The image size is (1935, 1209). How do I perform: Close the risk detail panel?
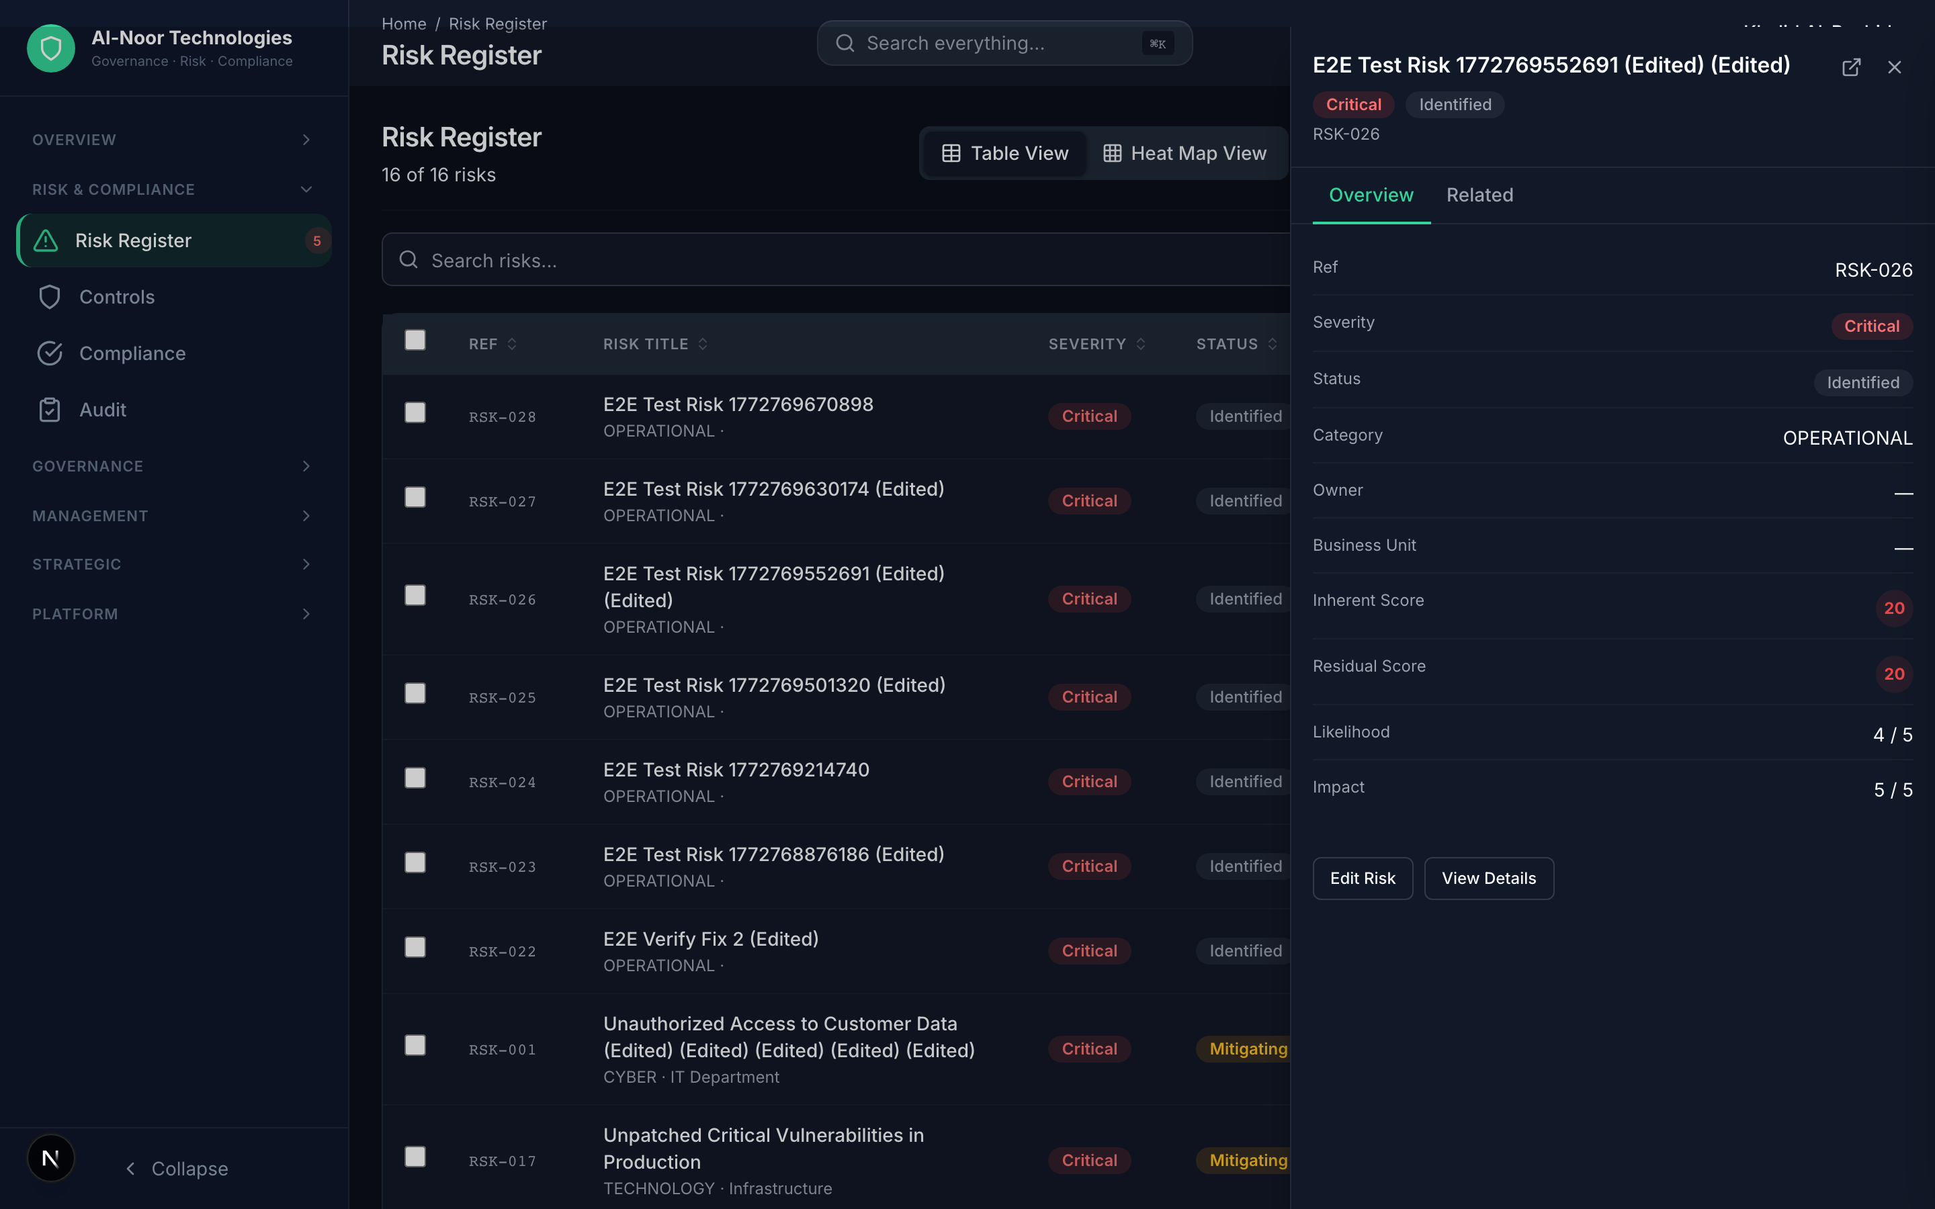point(1894,67)
